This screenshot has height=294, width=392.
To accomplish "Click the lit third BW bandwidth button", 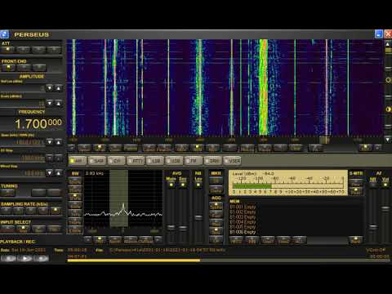I will tap(75, 197).
